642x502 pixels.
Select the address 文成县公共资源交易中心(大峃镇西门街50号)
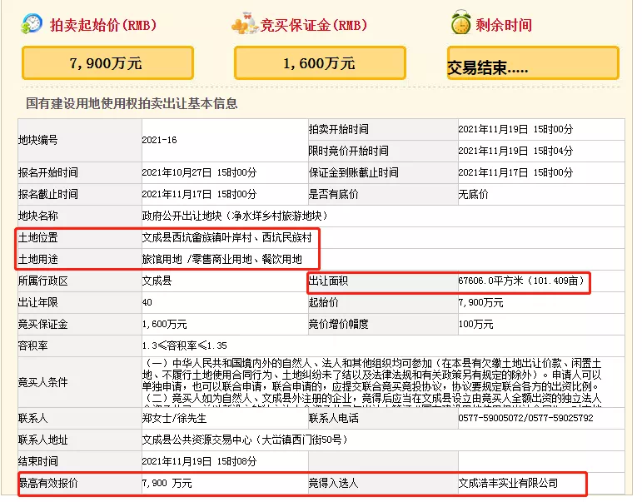click(245, 440)
